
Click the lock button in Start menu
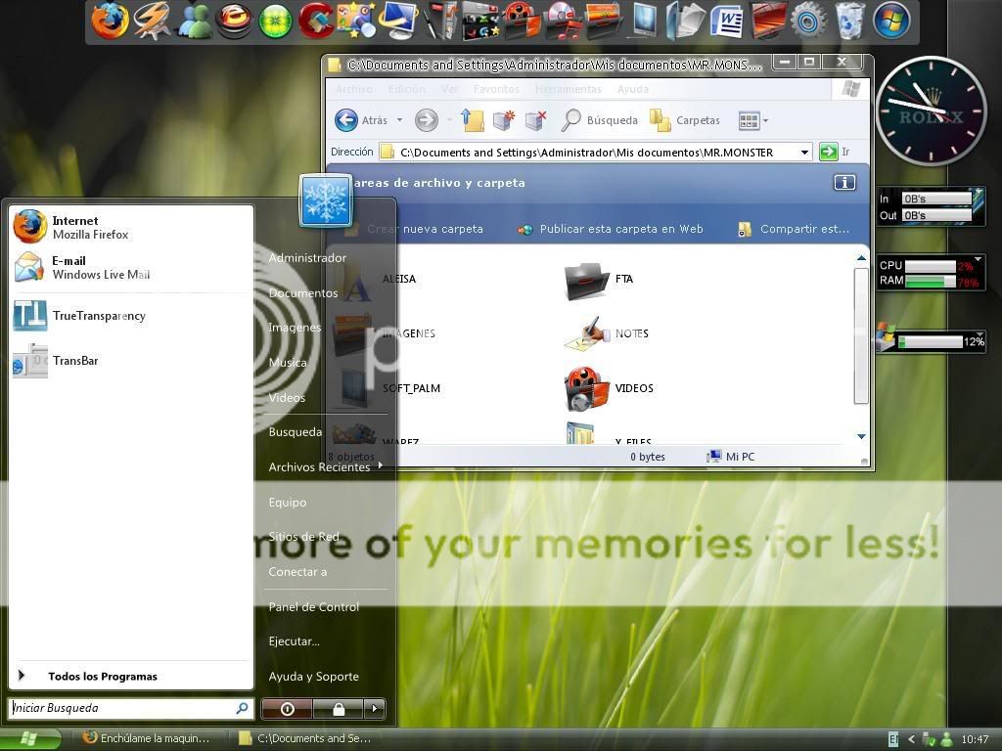pyautogui.click(x=339, y=709)
